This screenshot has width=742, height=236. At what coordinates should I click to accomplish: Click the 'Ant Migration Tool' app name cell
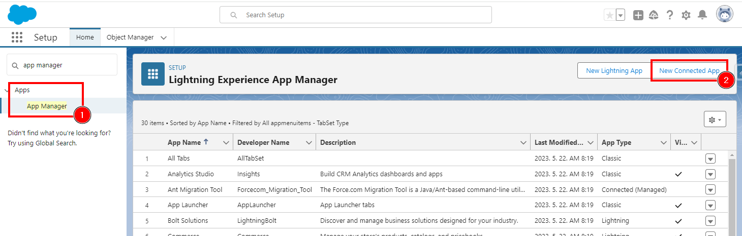(x=195, y=189)
